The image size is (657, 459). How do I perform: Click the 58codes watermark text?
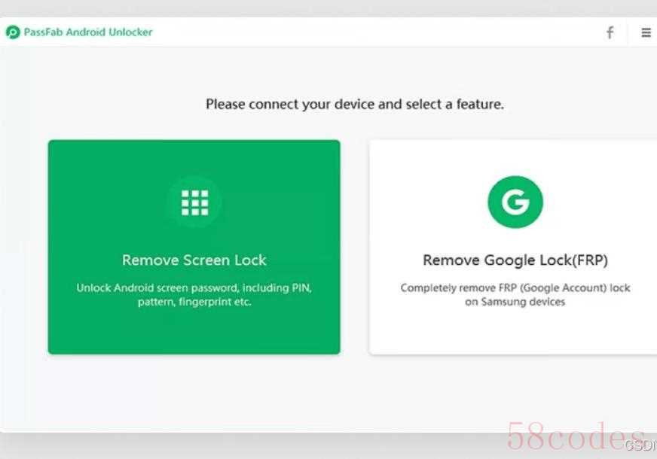tap(576, 436)
